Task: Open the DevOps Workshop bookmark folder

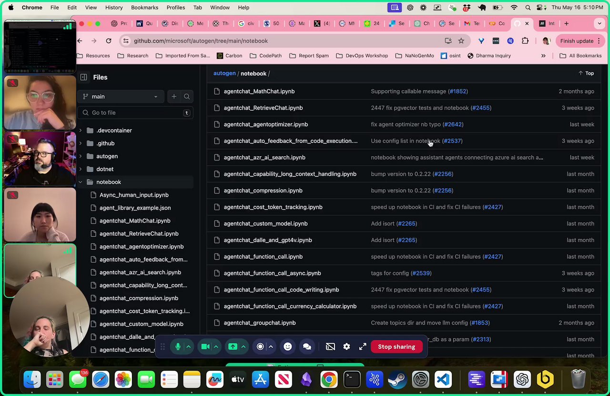Action: tap(362, 56)
